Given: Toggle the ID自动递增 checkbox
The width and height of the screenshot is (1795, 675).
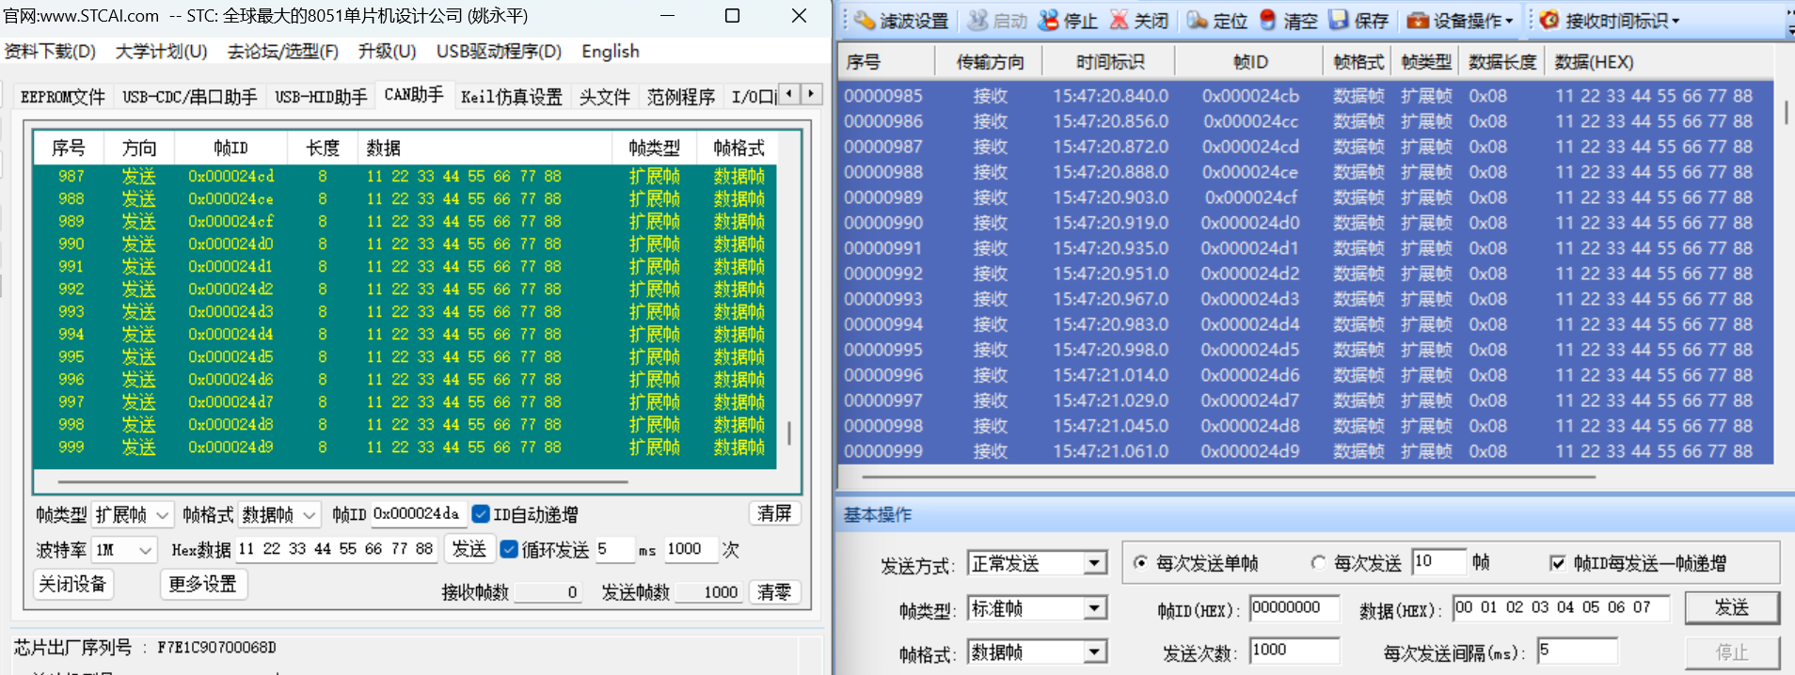Looking at the screenshot, I should coord(481,514).
